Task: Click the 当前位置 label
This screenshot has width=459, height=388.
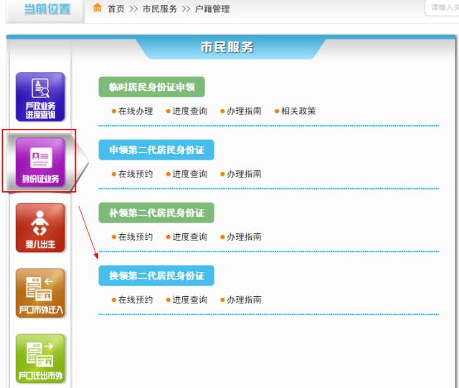Action: point(47,9)
